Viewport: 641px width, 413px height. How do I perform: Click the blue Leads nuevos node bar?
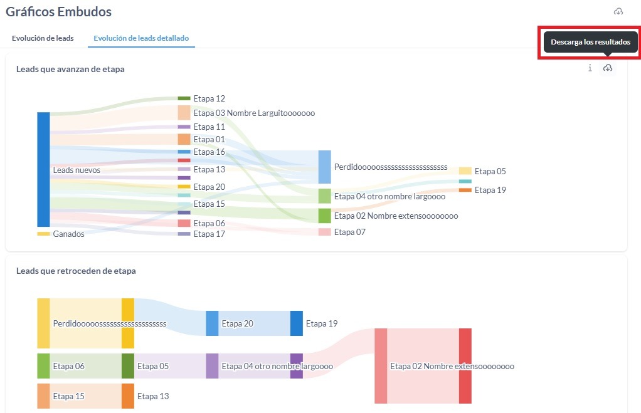[43, 169]
